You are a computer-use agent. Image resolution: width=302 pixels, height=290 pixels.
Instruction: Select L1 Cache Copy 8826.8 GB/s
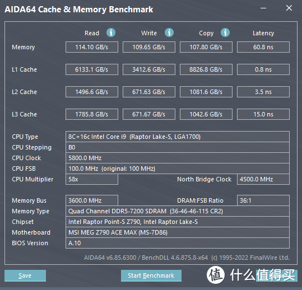click(206, 69)
